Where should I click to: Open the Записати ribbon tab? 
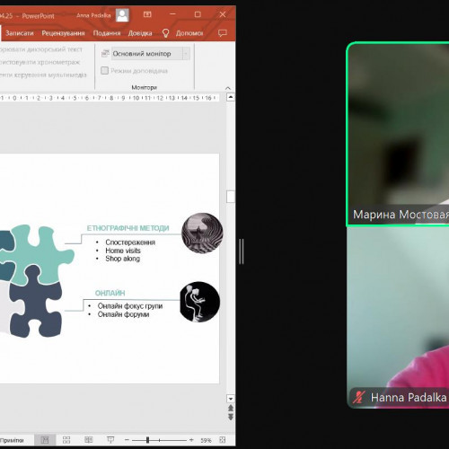20,33
